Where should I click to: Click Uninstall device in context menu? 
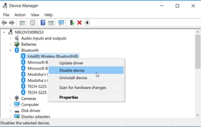(73, 78)
